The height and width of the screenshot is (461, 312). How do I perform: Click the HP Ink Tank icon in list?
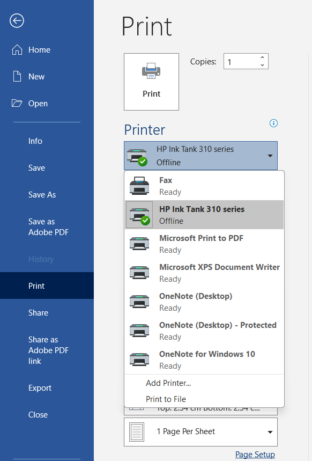click(139, 215)
